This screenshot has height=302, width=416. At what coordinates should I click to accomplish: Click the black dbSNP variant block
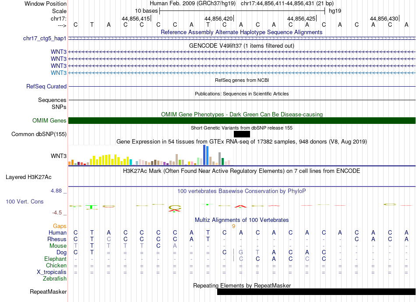pos(242,134)
